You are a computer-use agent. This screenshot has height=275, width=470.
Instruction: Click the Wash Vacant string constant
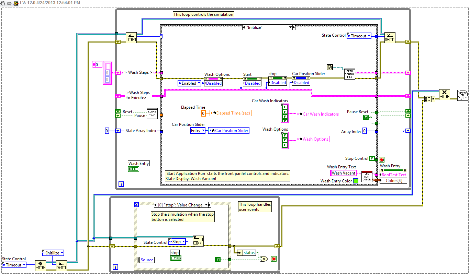344,173
